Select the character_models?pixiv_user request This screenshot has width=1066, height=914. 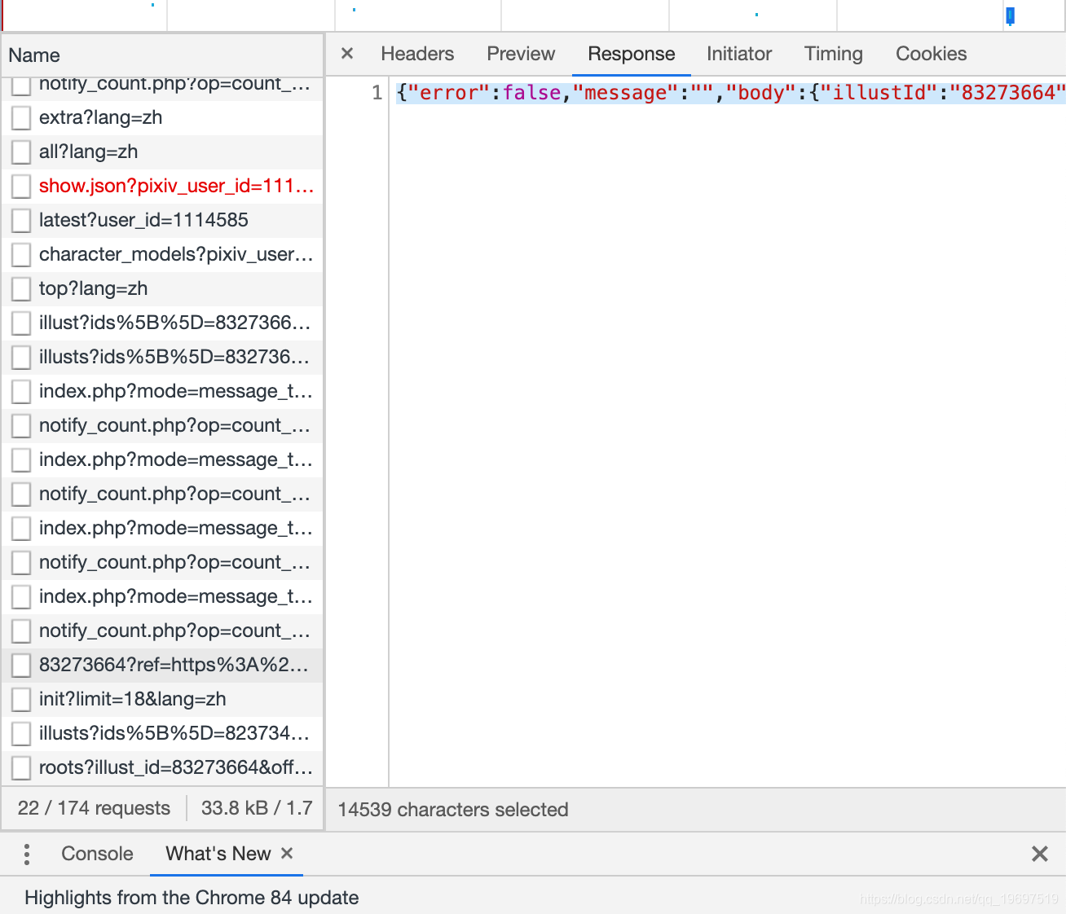pyautogui.click(x=163, y=254)
